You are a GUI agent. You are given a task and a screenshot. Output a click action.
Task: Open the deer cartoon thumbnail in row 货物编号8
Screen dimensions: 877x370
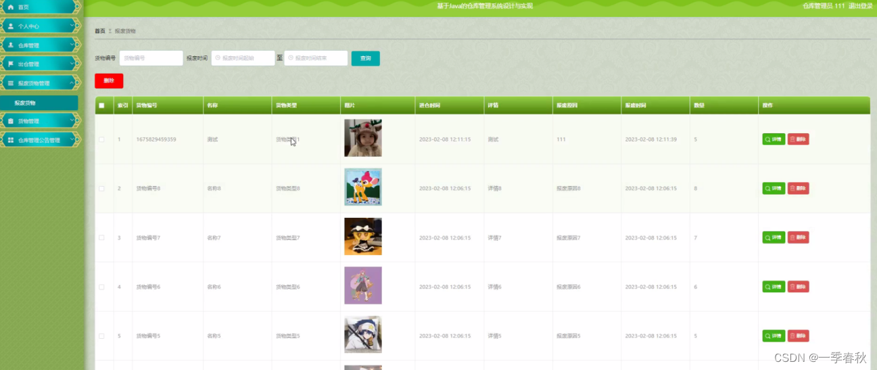pyautogui.click(x=363, y=187)
